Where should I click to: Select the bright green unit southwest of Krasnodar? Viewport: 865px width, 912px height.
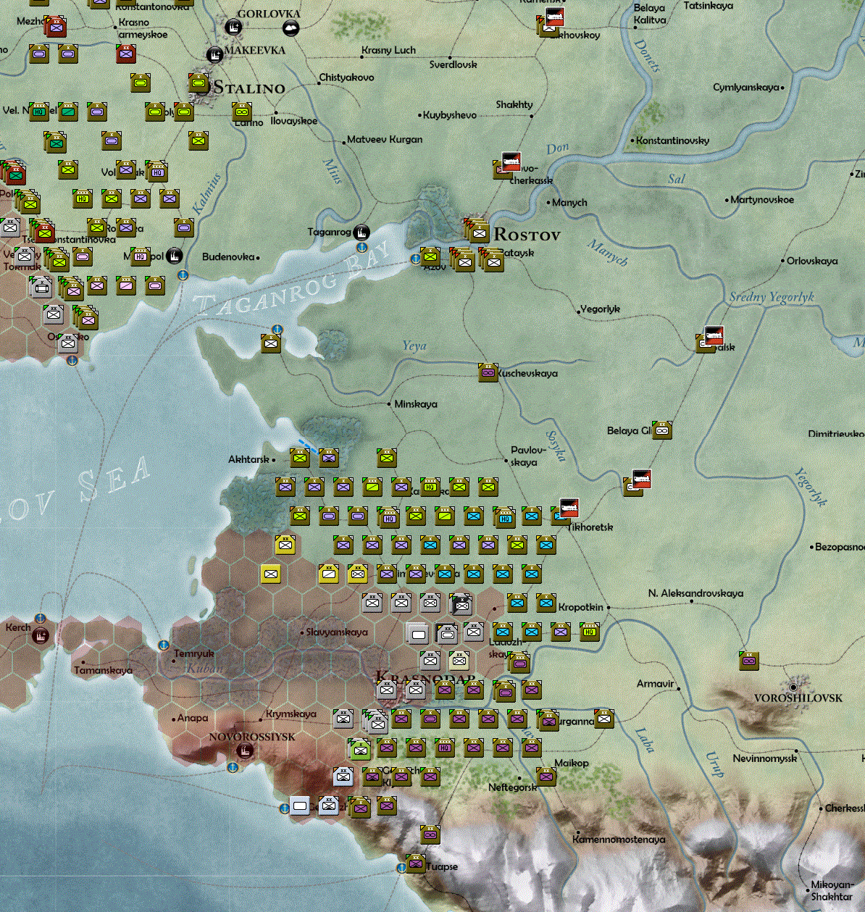pyautogui.click(x=360, y=749)
